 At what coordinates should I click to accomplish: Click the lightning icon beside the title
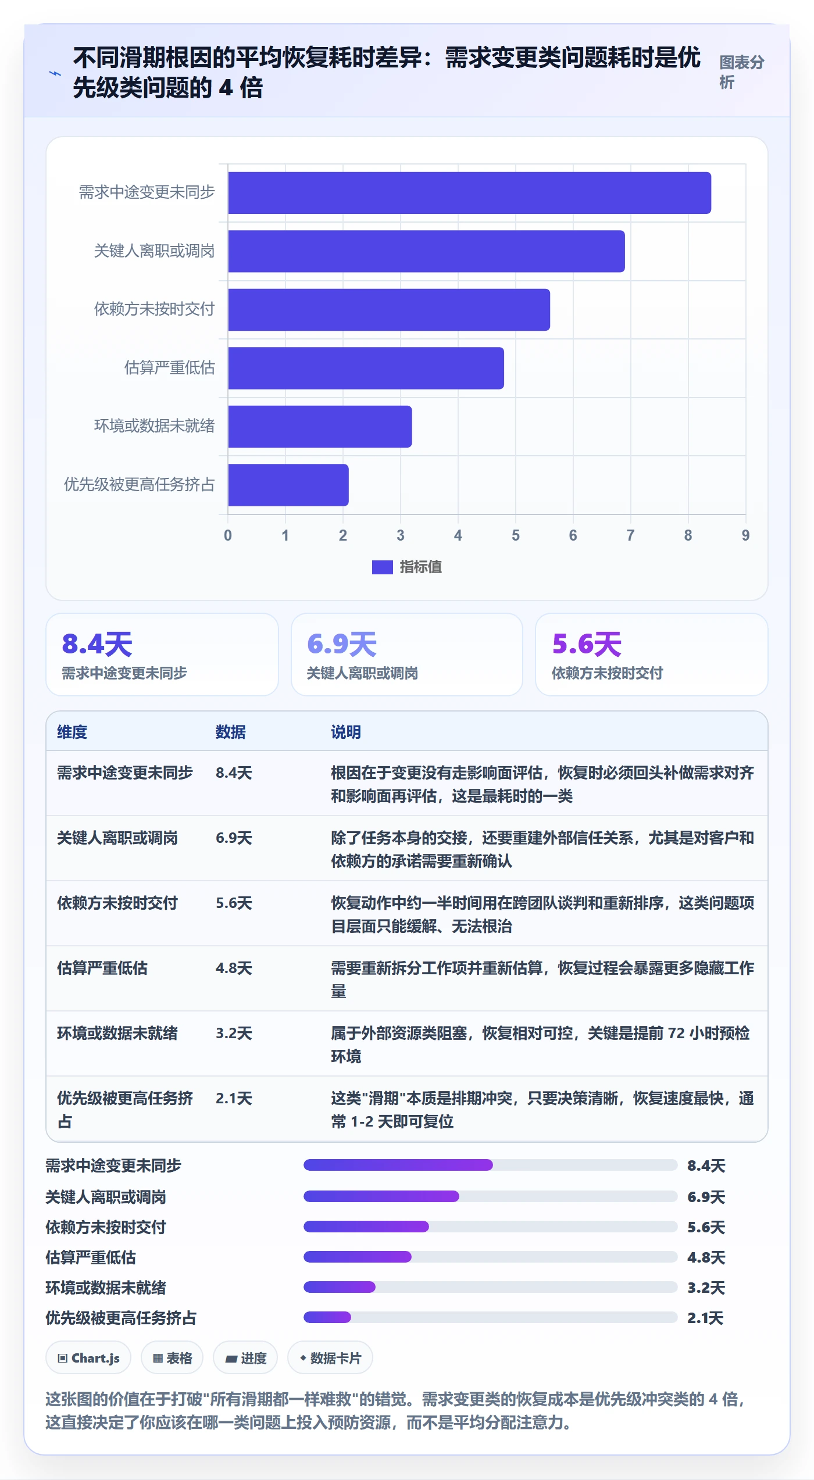pos(55,73)
